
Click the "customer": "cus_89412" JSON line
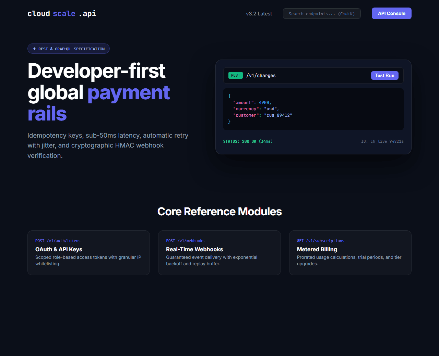(x=263, y=115)
